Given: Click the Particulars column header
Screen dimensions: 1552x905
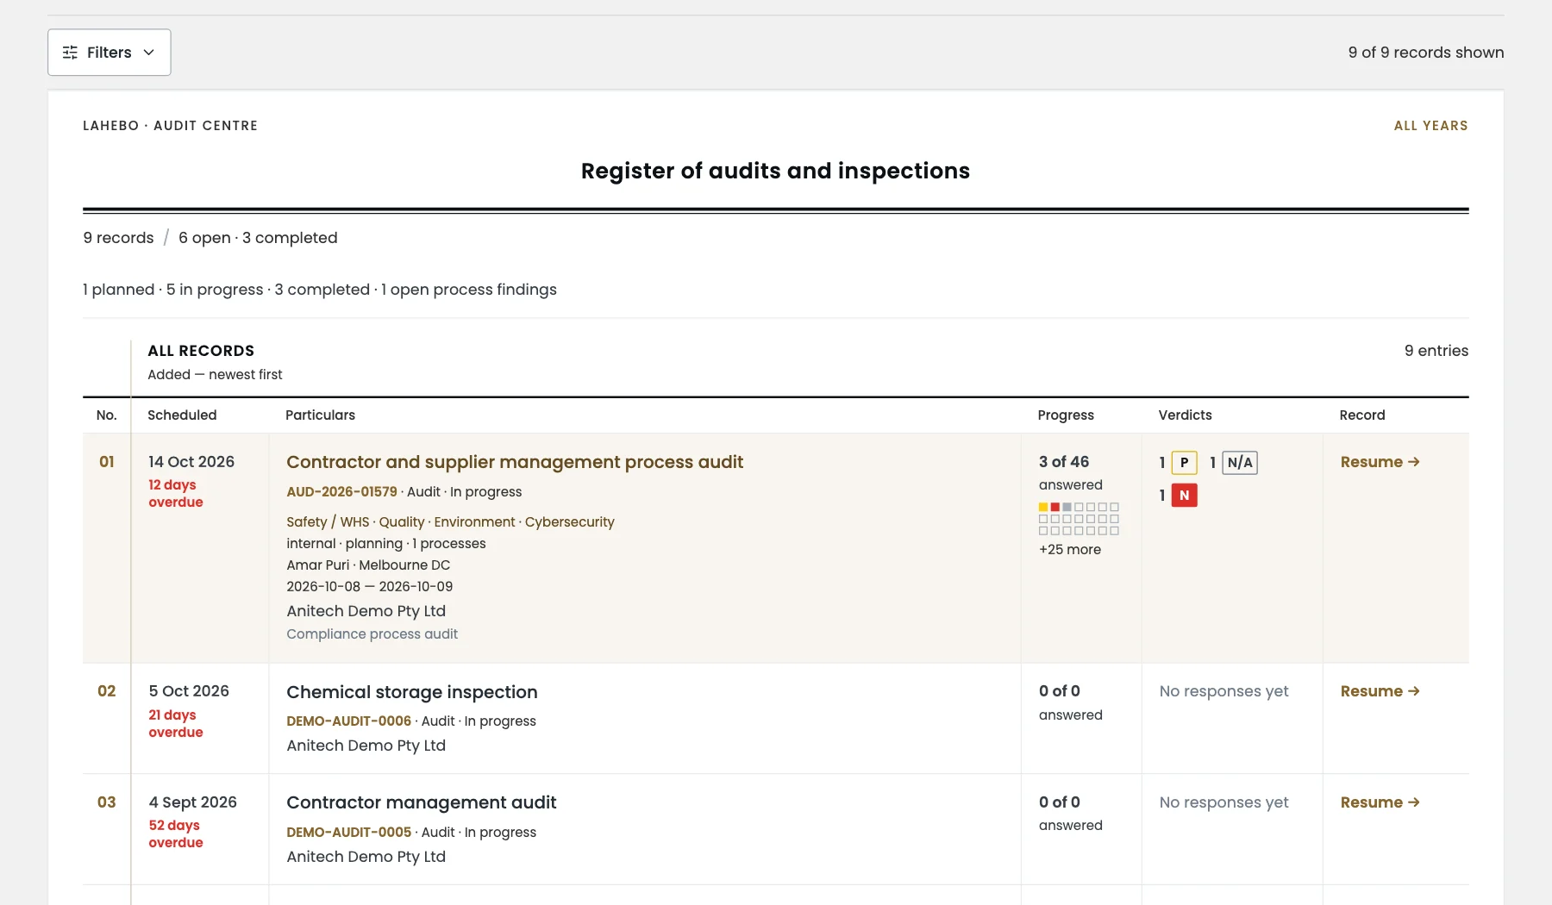Looking at the screenshot, I should click(x=320, y=415).
